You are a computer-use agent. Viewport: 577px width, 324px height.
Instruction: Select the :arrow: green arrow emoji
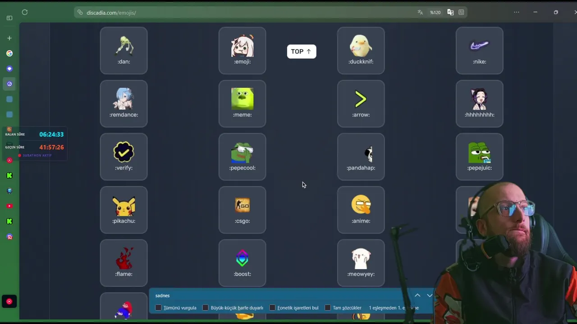click(361, 103)
